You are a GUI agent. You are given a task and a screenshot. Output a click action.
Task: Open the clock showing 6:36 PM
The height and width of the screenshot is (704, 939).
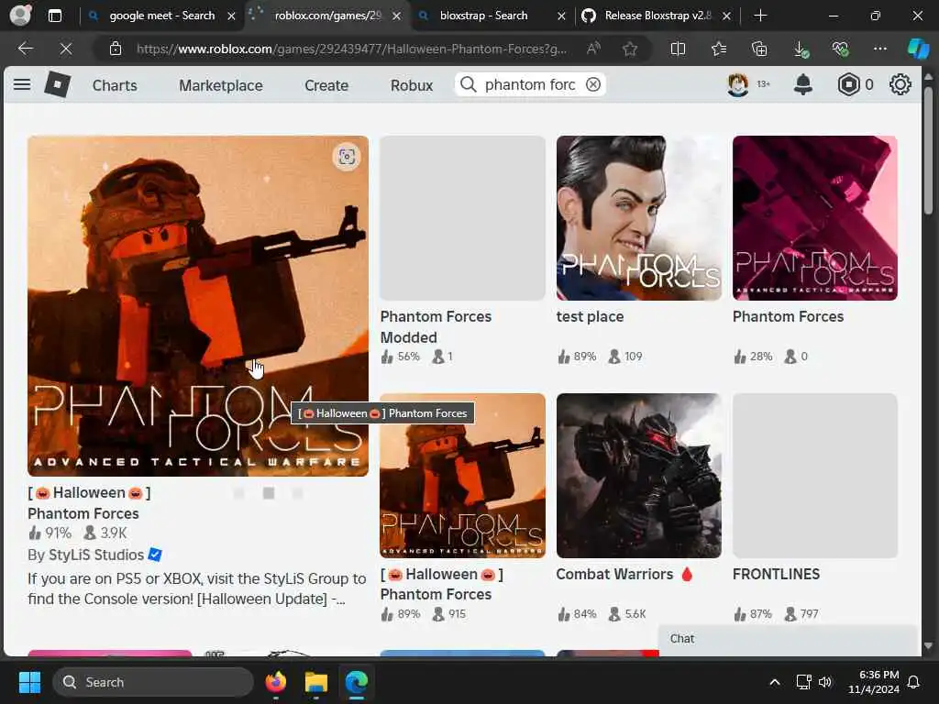[x=873, y=682]
